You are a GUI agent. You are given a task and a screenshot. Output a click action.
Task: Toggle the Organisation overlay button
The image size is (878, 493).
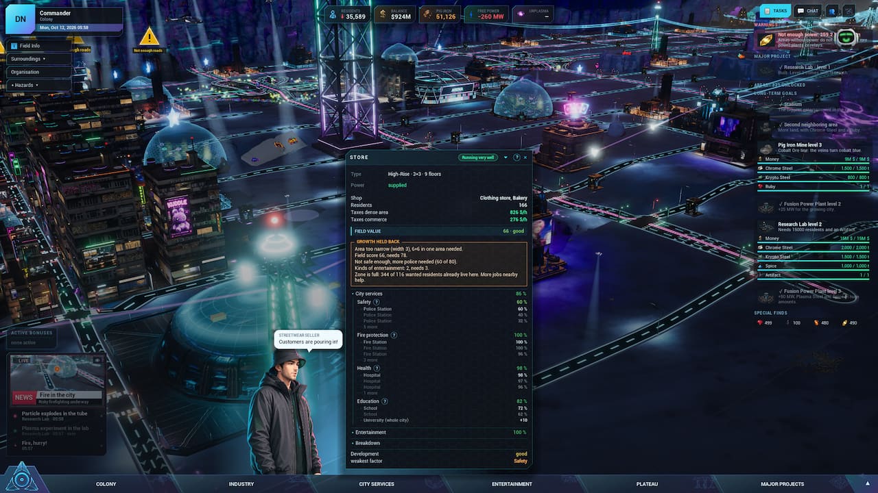tap(39, 72)
